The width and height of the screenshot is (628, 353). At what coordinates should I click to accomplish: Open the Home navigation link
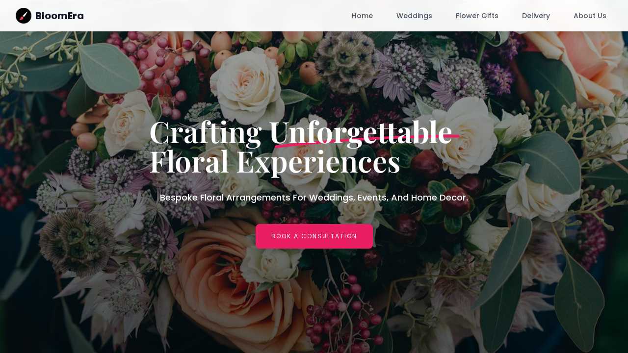pyautogui.click(x=362, y=16)
